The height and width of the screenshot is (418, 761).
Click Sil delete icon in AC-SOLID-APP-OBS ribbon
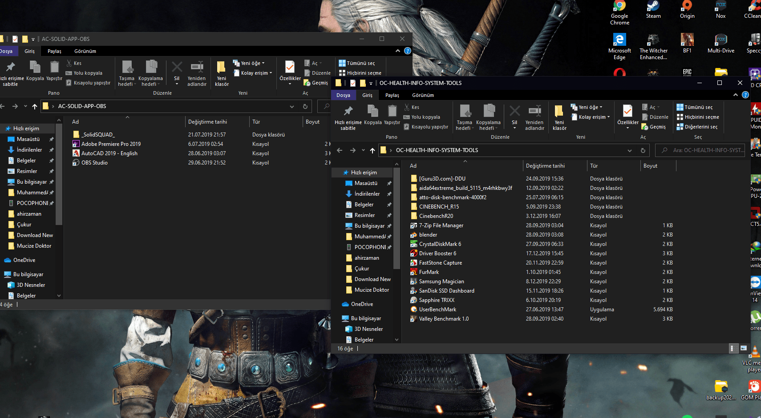click(177, 67)
